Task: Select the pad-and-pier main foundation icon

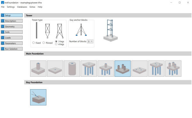Action: 38,68
